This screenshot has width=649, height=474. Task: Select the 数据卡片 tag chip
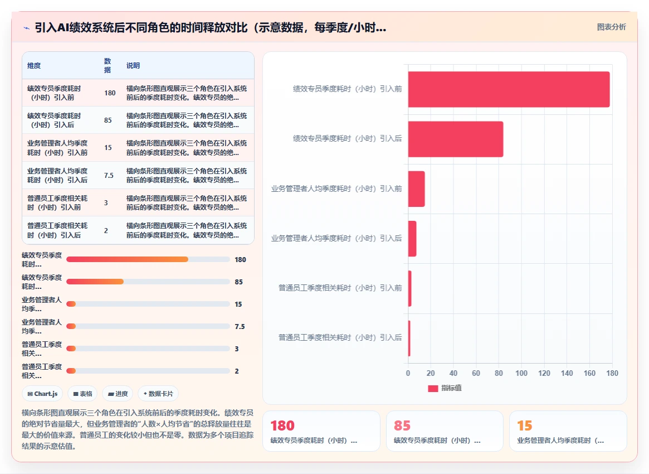[158, 394]
